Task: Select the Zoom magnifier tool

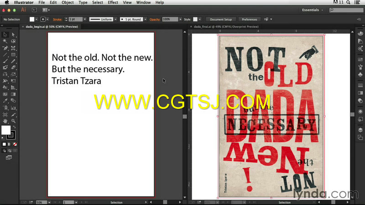Action: pos(13,121)
